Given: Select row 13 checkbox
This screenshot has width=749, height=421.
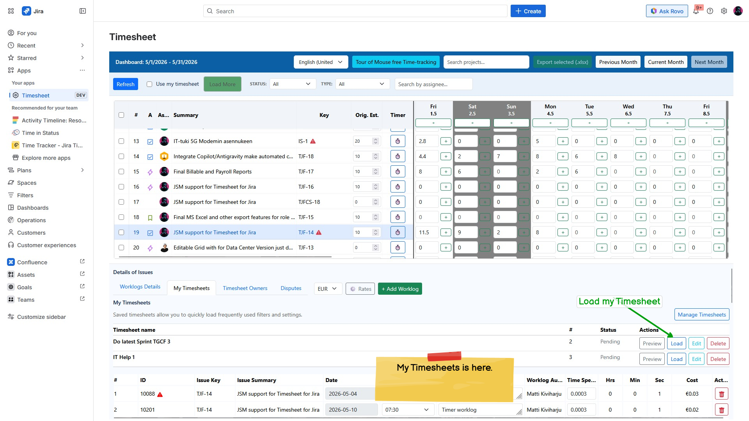Looking at the screenshot, I should tap(121, 141).
